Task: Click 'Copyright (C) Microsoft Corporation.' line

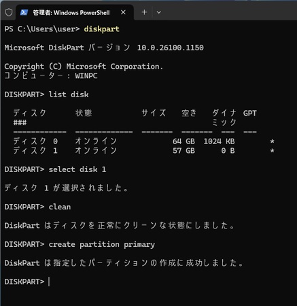Action: tap(84, 67)
